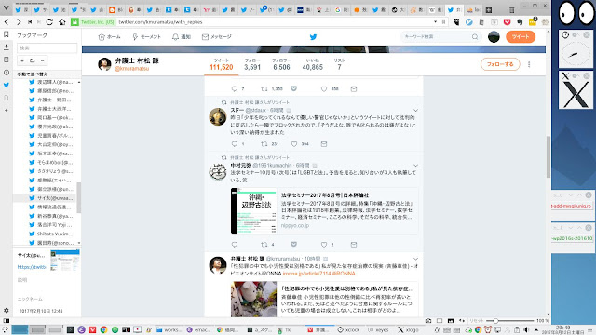Select the Likes count 40,865

[313, 64]
